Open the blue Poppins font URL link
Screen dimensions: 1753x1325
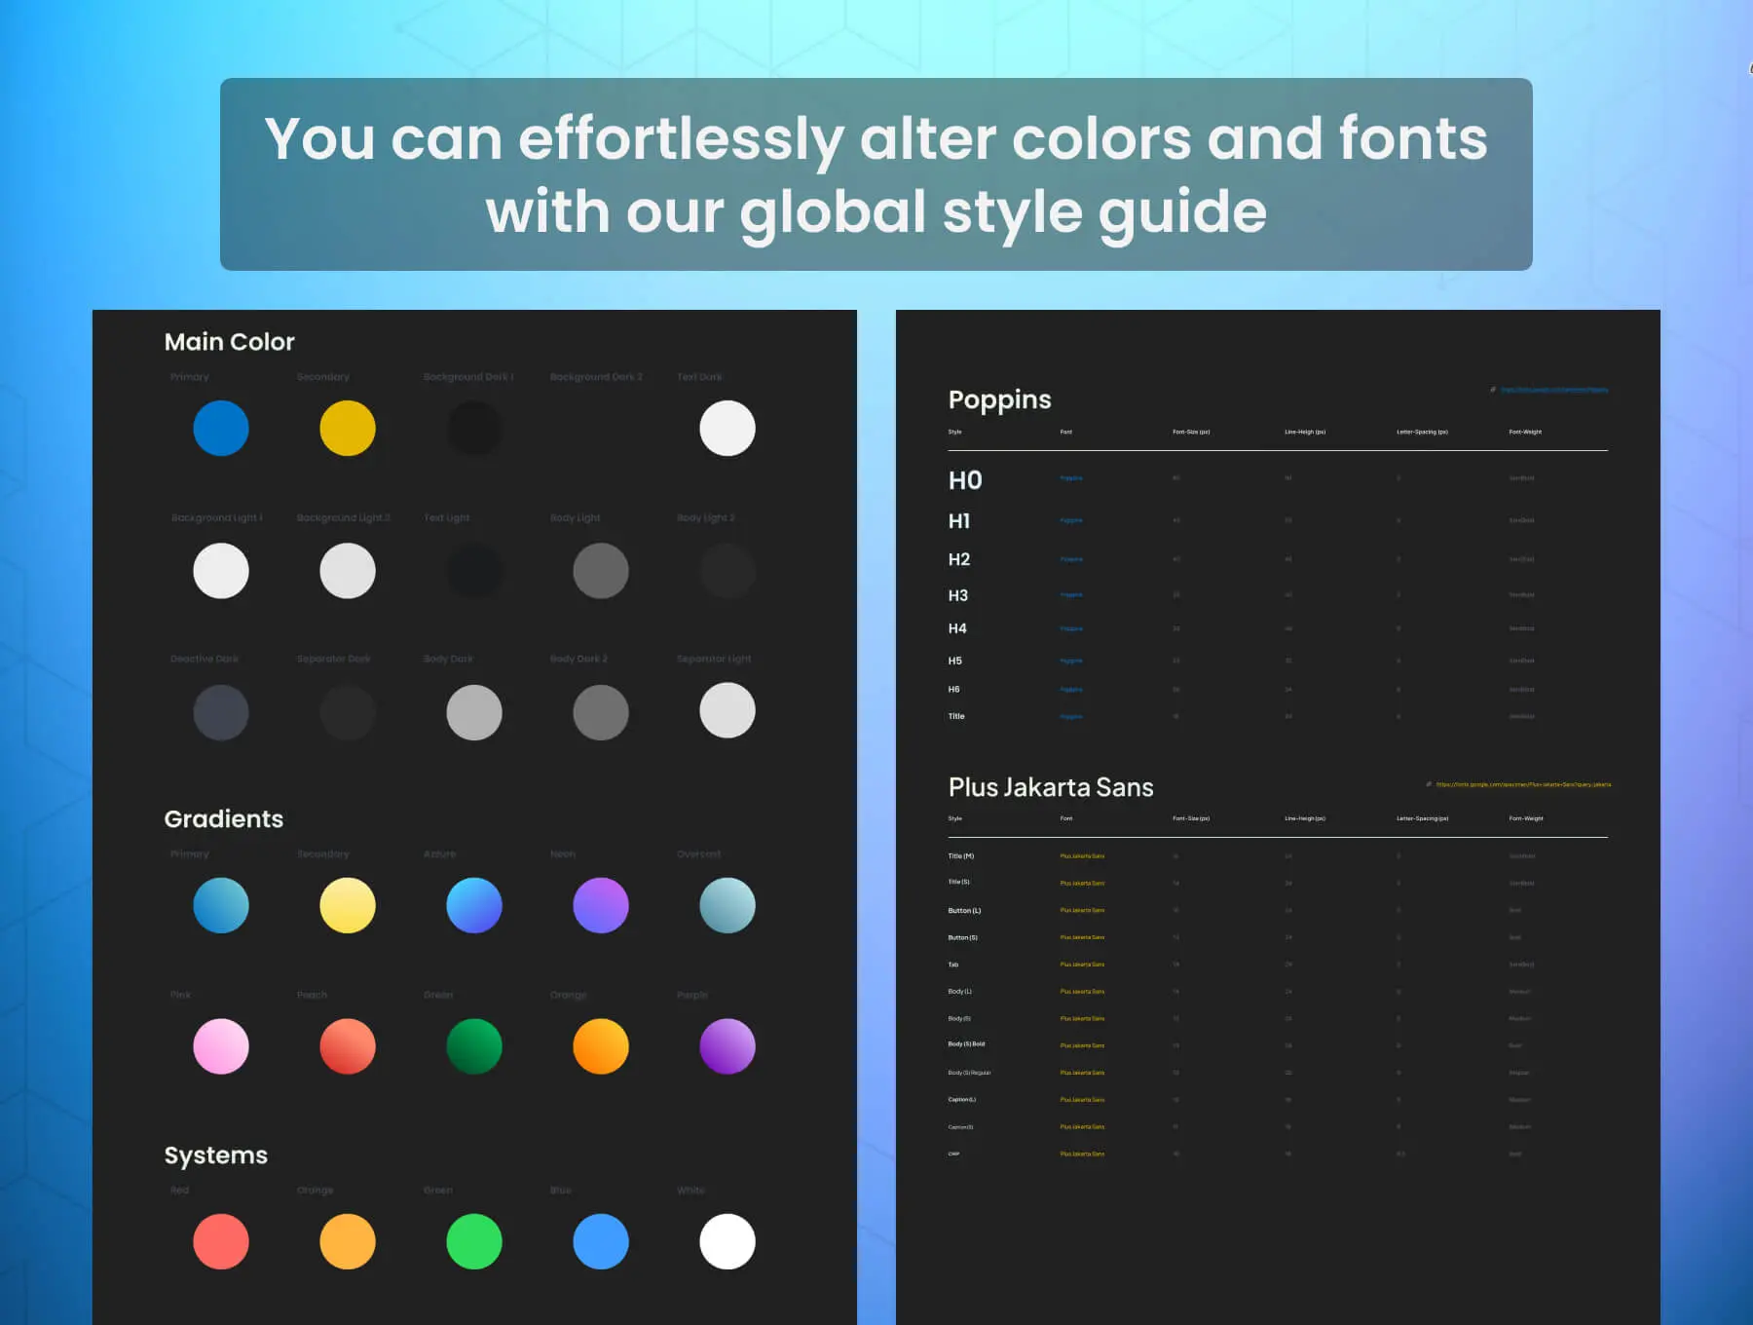tap(1554, 390)
